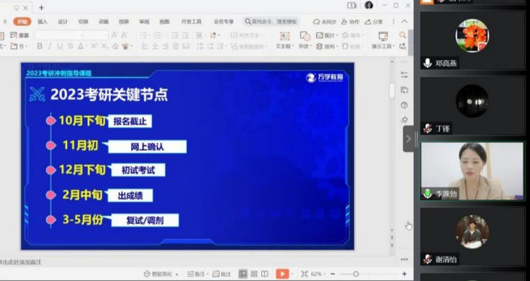The width and height of the screenshot is (530, 281).
Task: Click the command search box
Action: [274, 21]
